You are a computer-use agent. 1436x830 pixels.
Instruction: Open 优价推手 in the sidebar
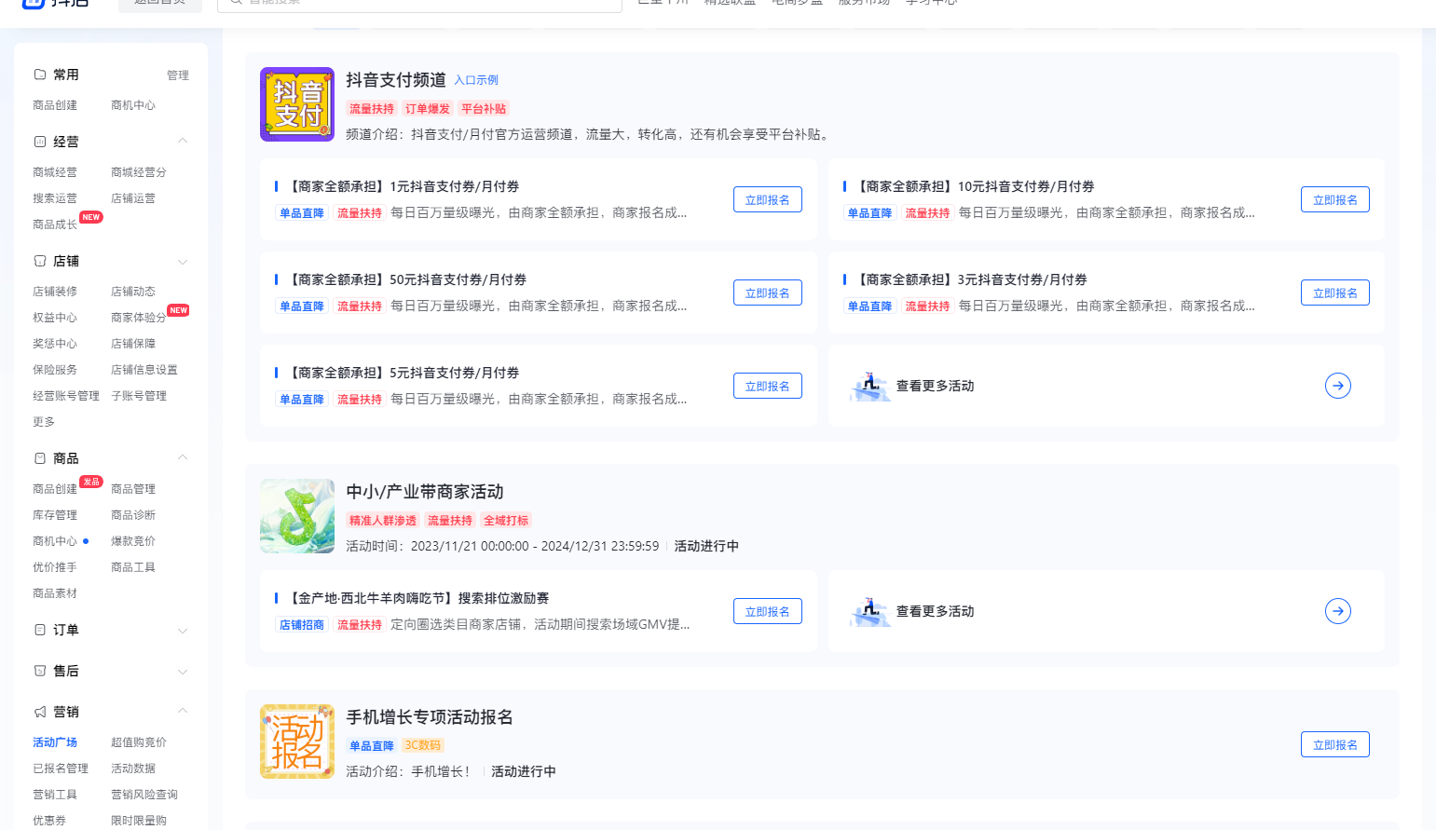(x=55, y=567)
